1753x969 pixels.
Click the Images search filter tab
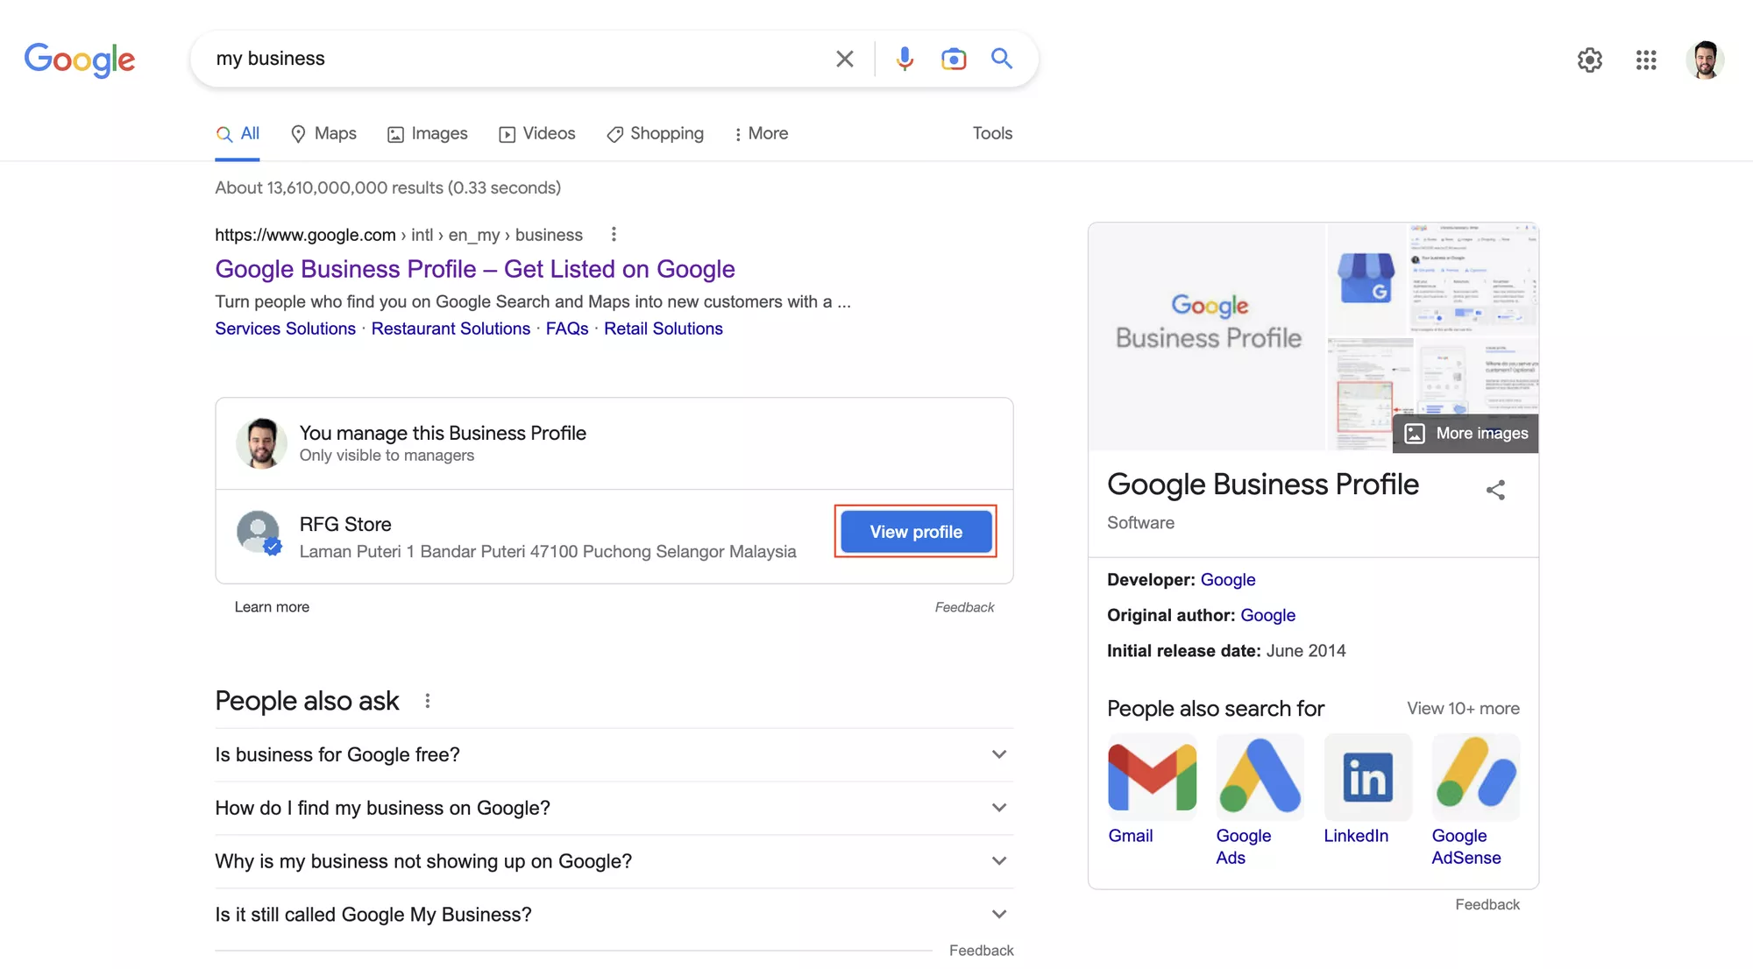click(x=438, y=134)
